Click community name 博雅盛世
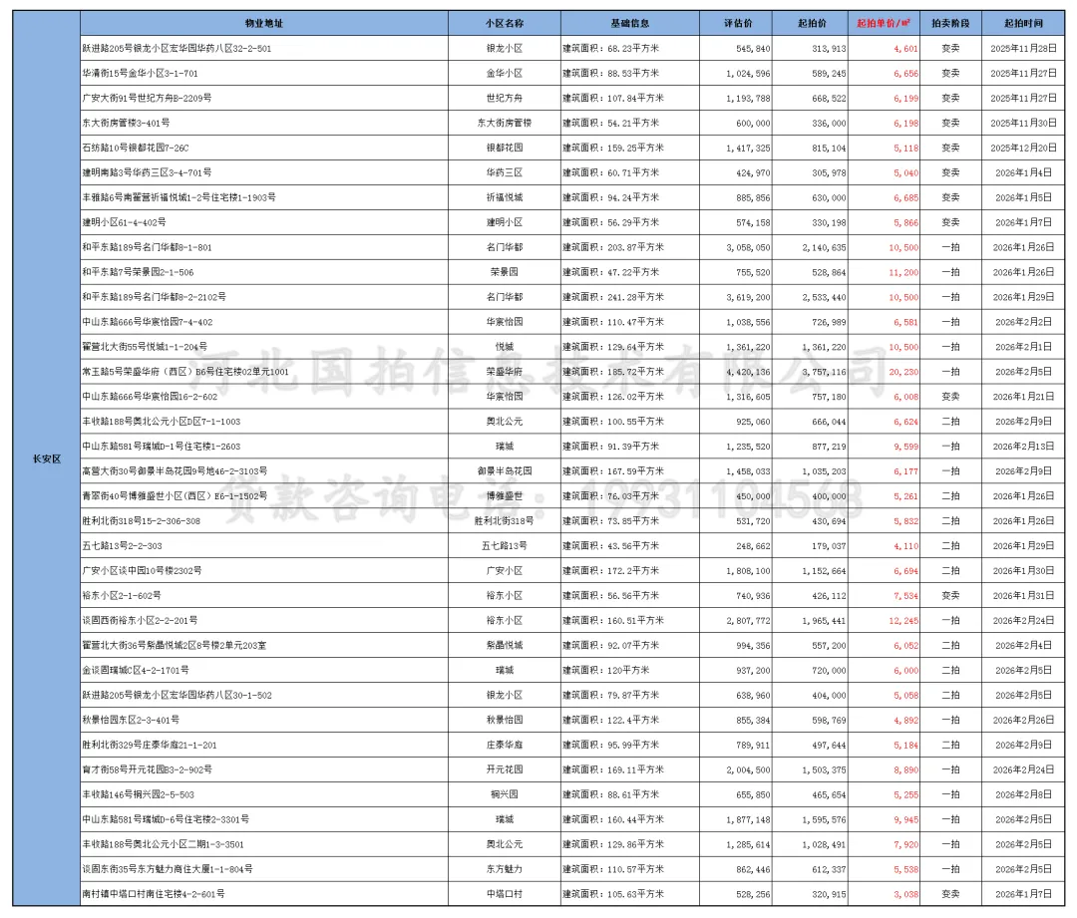Image resolution: width=1077 pixels, height=918 pixels. [505, 496]
